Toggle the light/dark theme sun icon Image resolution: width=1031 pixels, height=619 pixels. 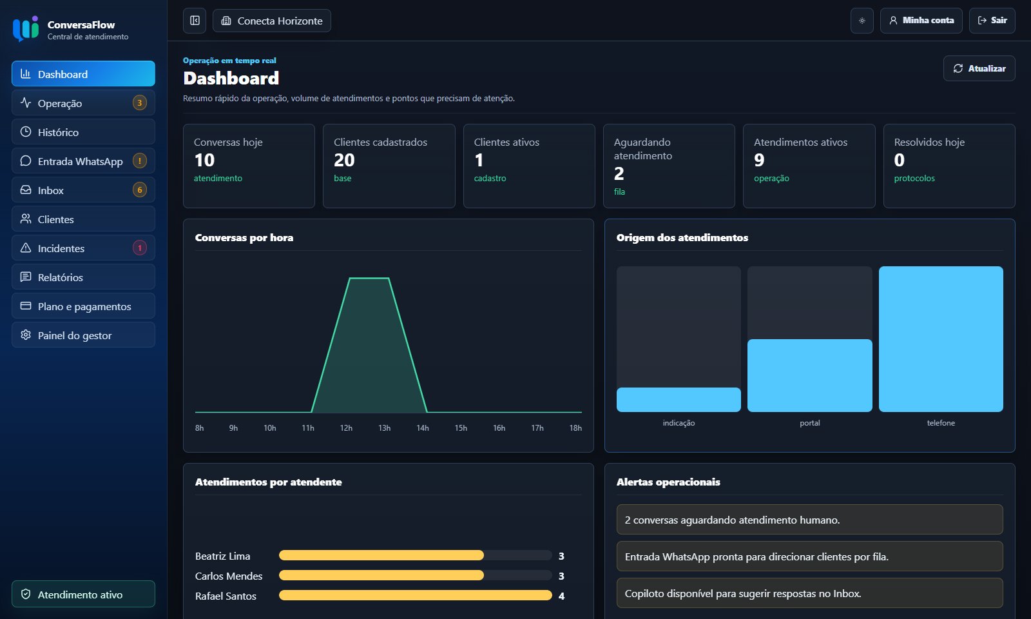click(862, 21)
